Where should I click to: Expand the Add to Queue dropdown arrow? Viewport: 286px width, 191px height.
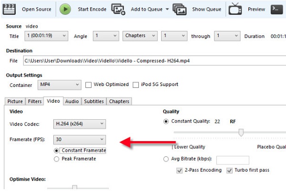(x=167, y=9)
